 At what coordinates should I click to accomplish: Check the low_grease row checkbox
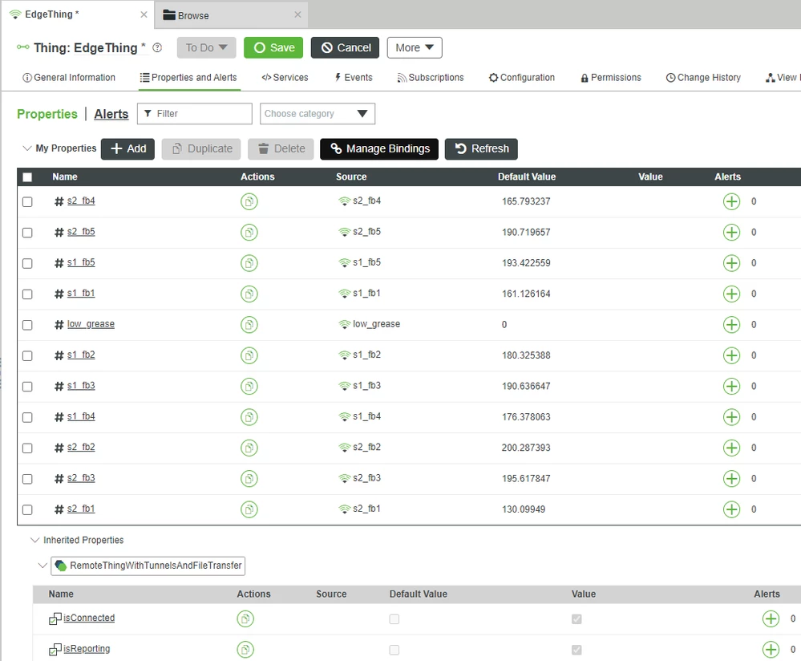[x=27, y=325]
